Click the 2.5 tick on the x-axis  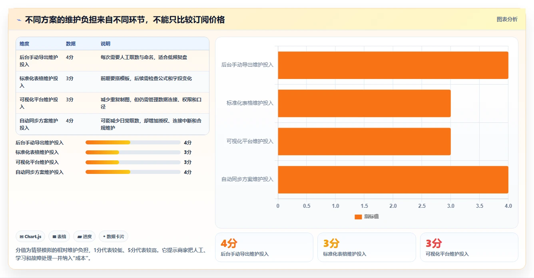[x=422, y=206]
